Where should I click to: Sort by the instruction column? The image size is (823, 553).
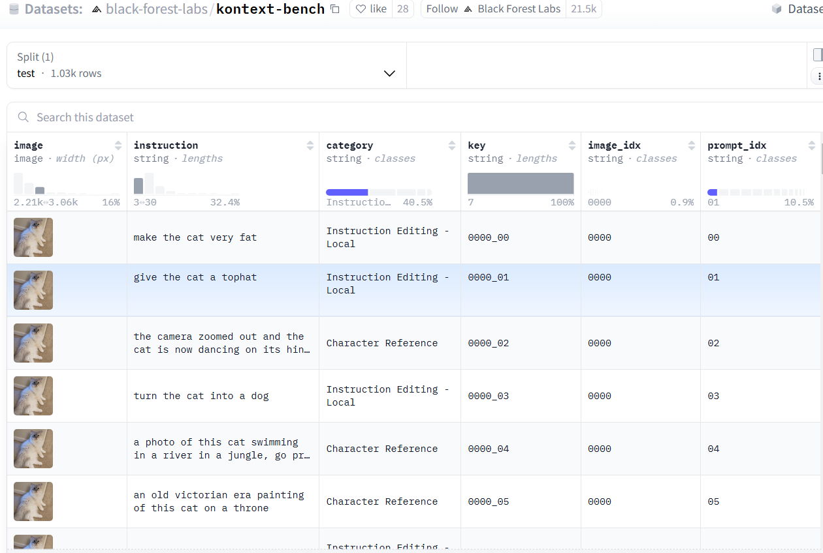point(310,145)
